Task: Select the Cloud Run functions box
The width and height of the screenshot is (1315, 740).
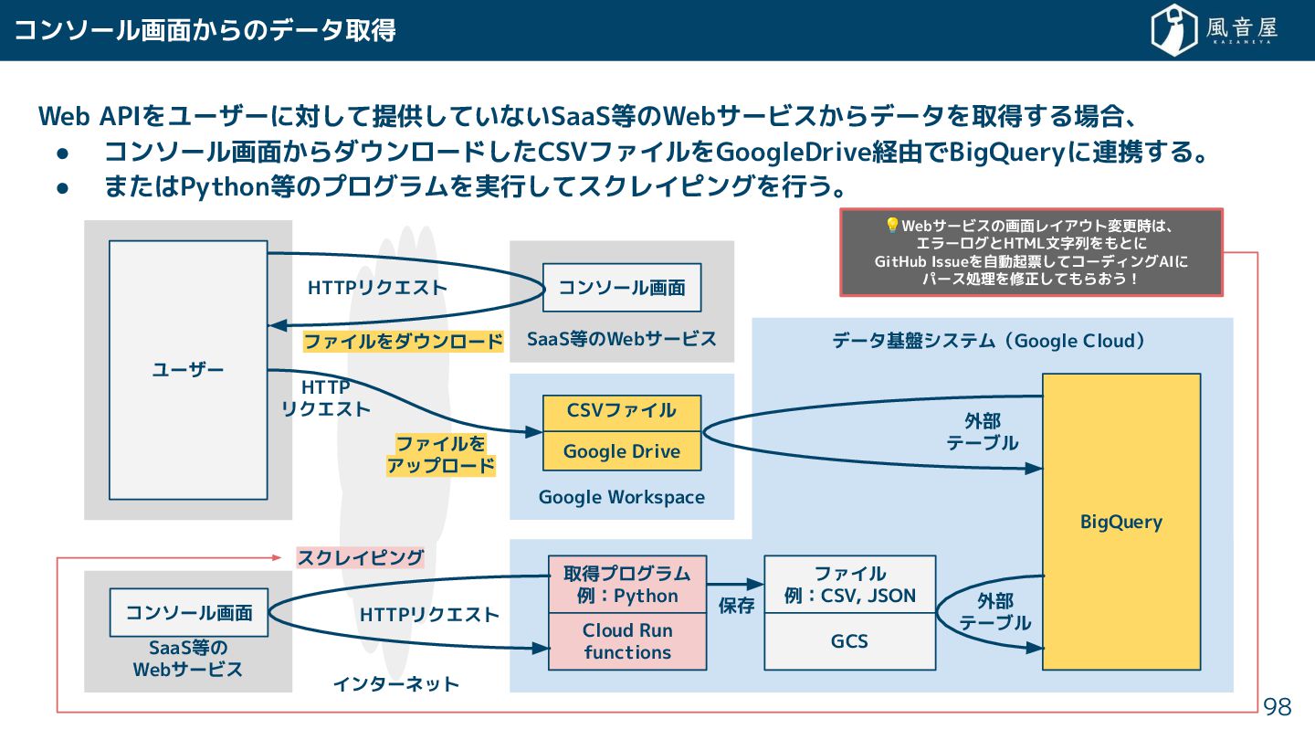Action: (627, 641)
